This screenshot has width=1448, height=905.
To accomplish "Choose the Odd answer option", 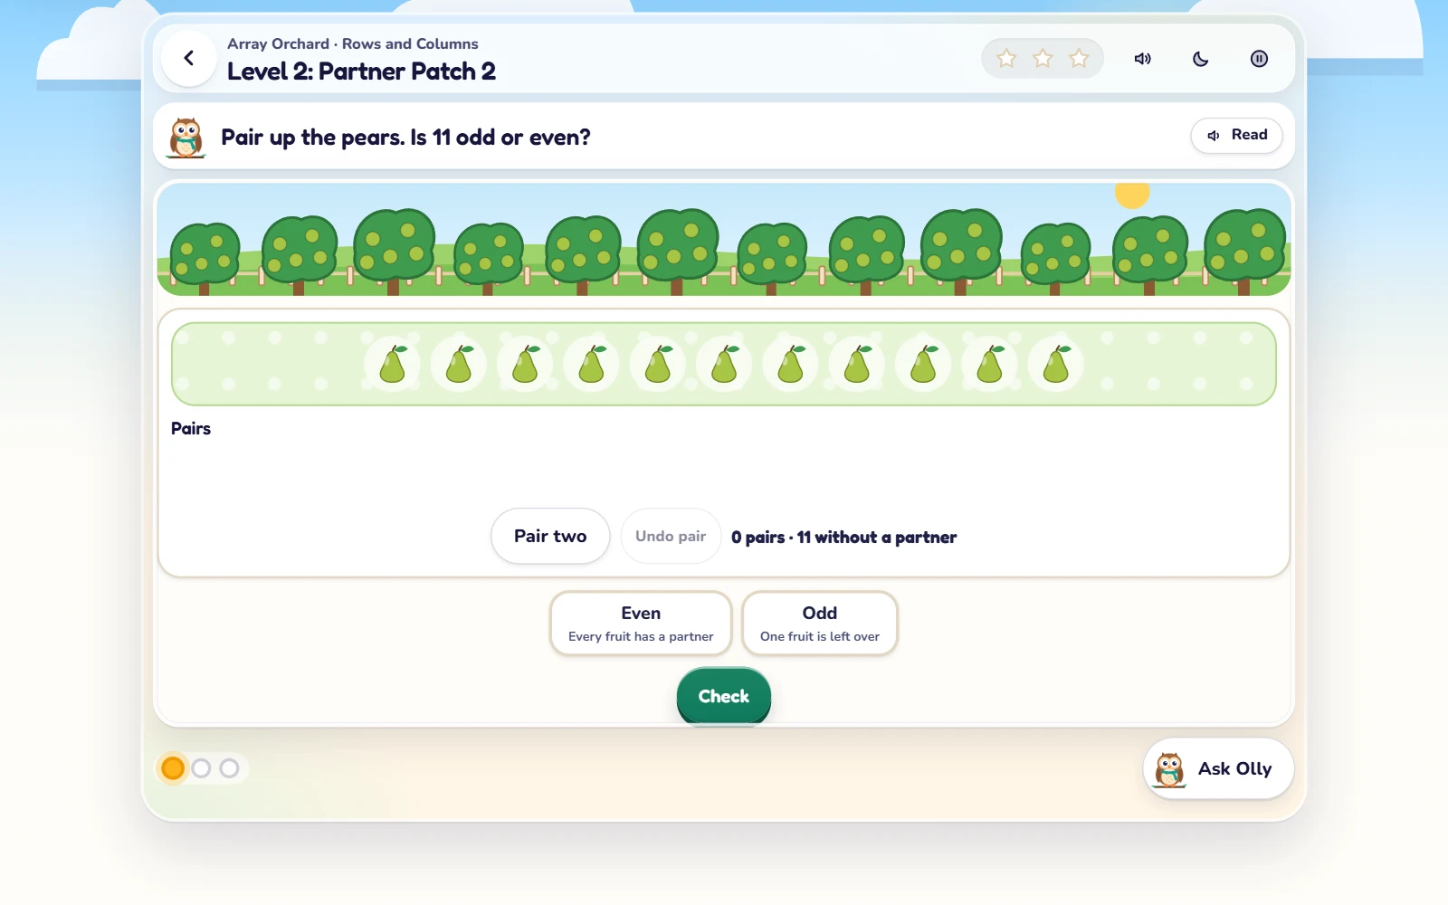I will click(820, 624).
